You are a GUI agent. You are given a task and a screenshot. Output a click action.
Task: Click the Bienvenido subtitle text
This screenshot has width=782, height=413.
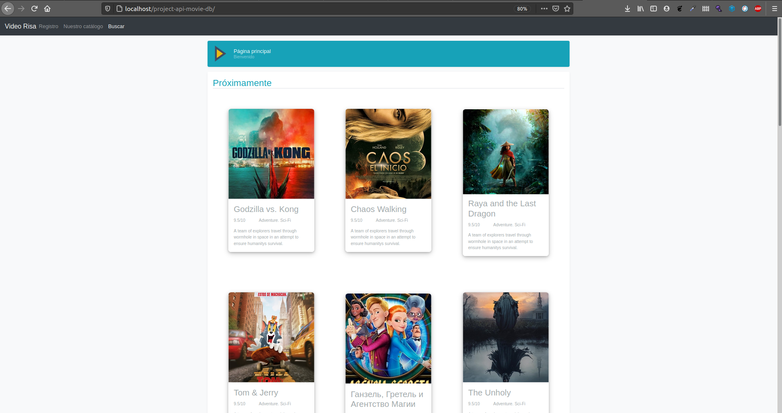[x=244, y=57]
